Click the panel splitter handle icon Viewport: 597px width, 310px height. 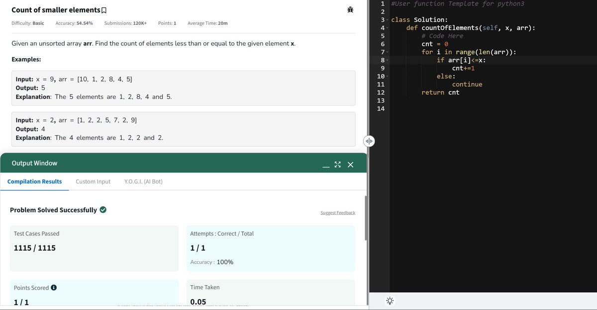click(369, 141)
